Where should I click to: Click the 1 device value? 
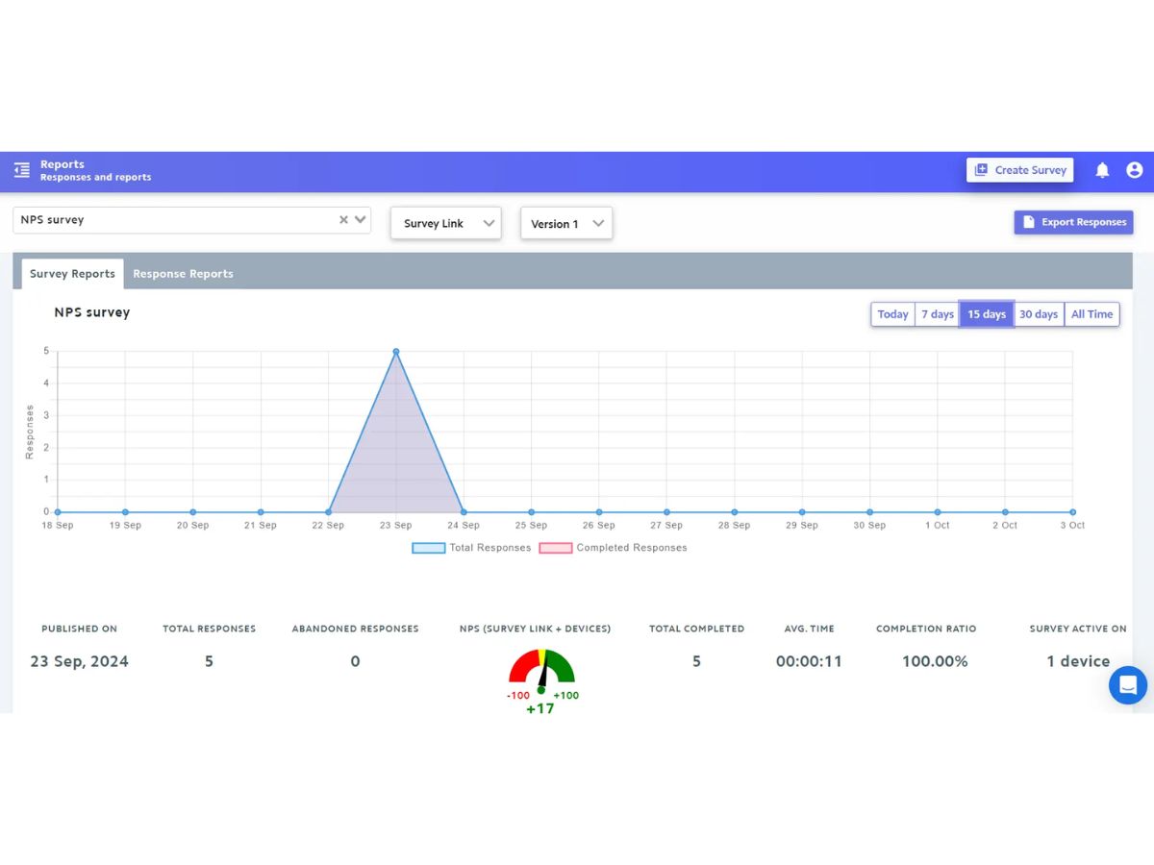(x=1078, y=661)
